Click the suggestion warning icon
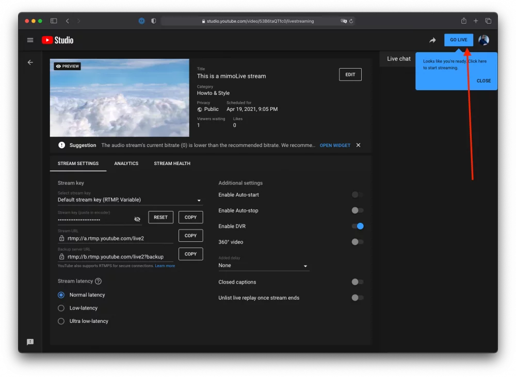Screen dimensions: 516x377 click(61, 145)
